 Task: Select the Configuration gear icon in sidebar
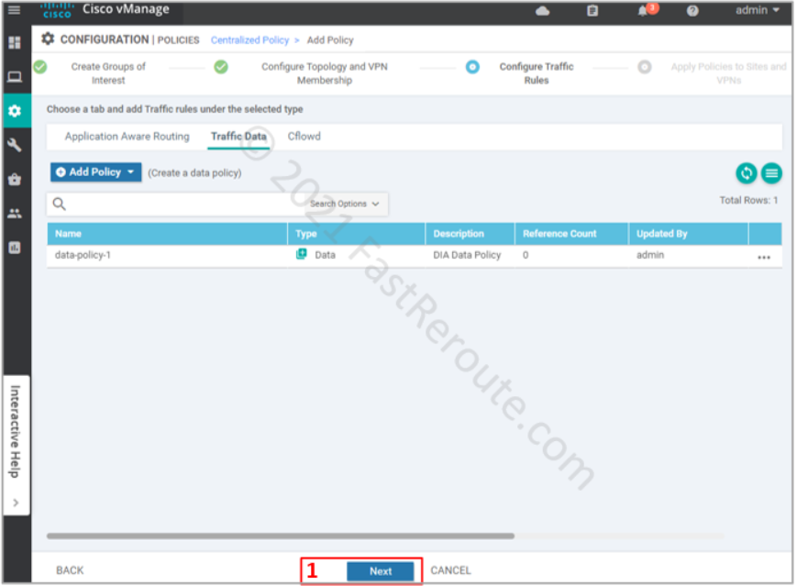pos(15,111)
